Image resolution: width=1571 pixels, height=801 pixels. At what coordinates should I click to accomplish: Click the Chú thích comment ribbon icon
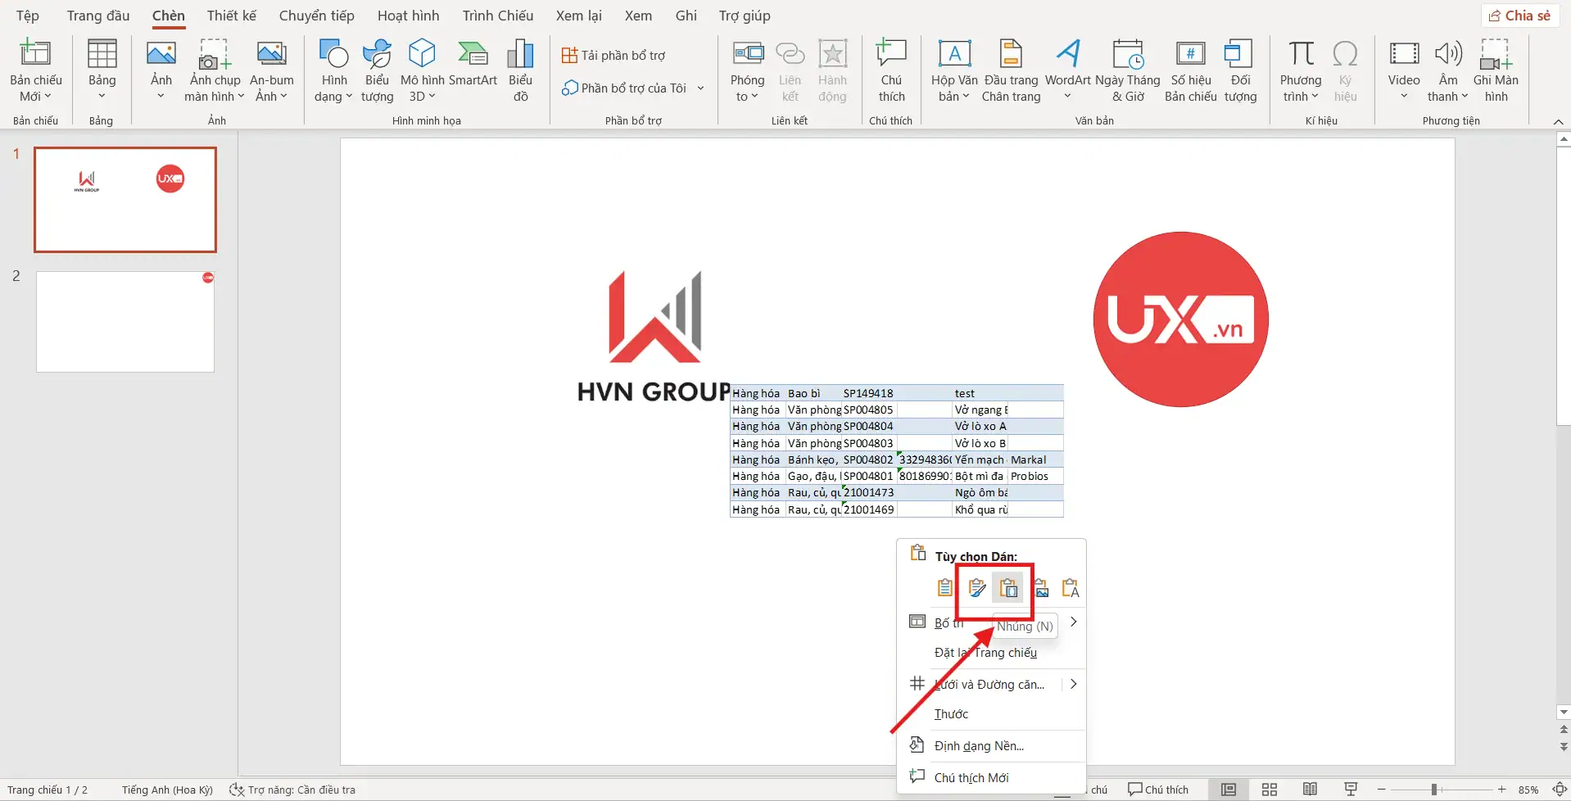pos(891,70)
